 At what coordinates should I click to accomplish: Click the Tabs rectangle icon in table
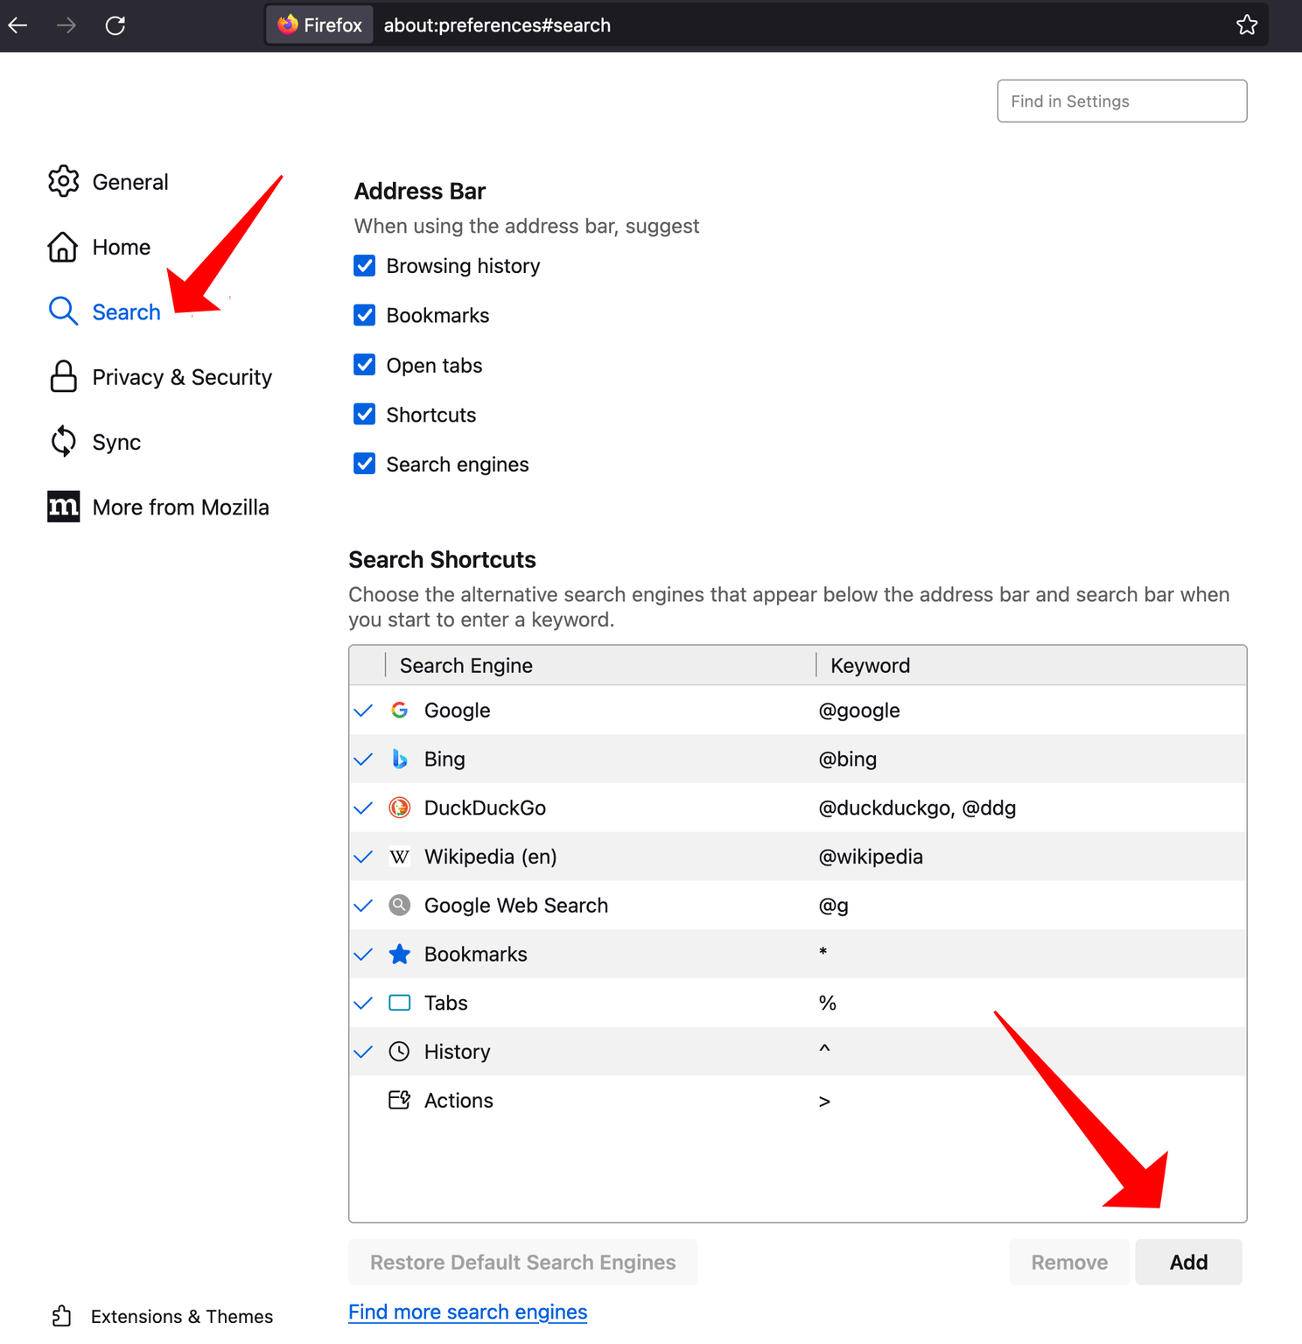coord(400,1003)
